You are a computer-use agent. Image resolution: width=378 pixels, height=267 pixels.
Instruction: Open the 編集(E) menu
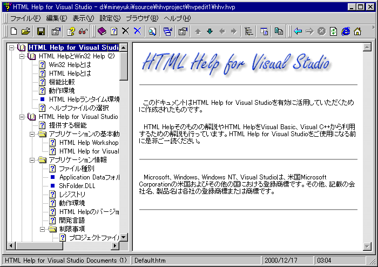[57, 18]
